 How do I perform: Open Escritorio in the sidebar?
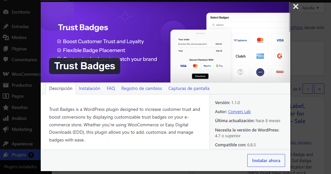(20, 12)
